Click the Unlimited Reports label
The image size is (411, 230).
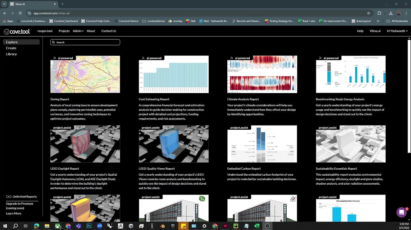21,197
